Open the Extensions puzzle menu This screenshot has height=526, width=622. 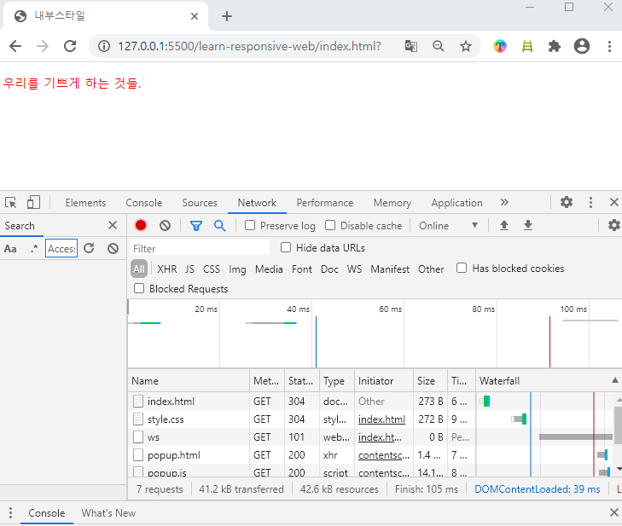[554, 46]
